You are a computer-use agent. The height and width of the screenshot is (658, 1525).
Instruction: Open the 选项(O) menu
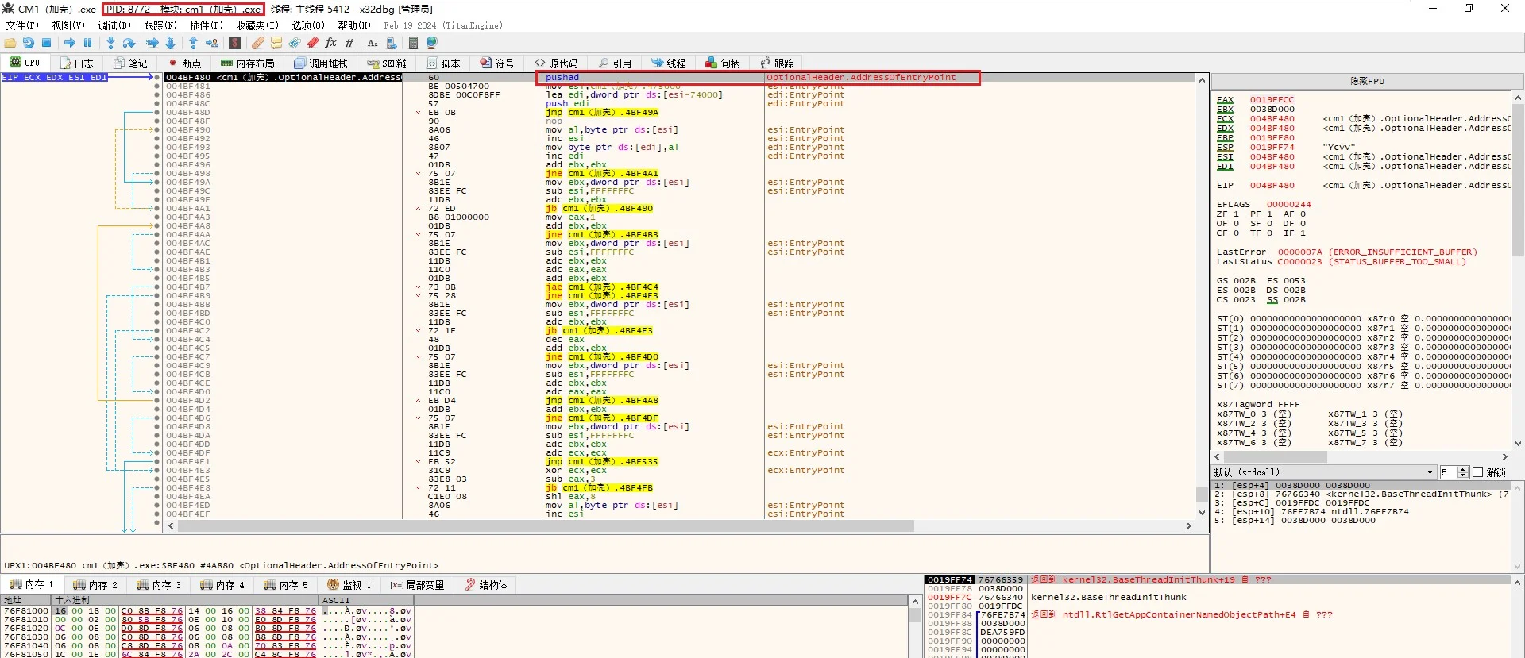click(x=308, y=25)
